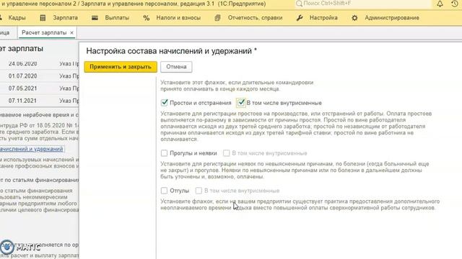Close the Расчет зарплаты tab
This screenshot has width=462, height=259.
tap(71, 33)
